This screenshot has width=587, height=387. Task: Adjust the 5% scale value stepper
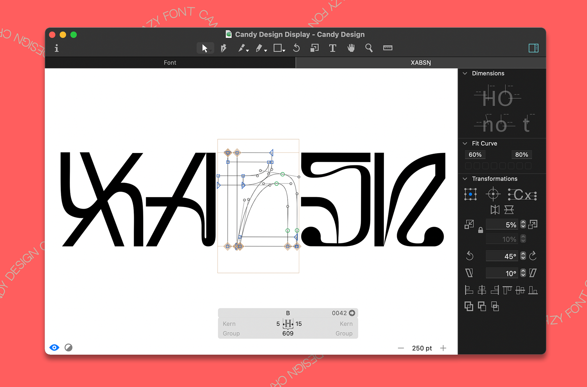(x=523, y=225)
